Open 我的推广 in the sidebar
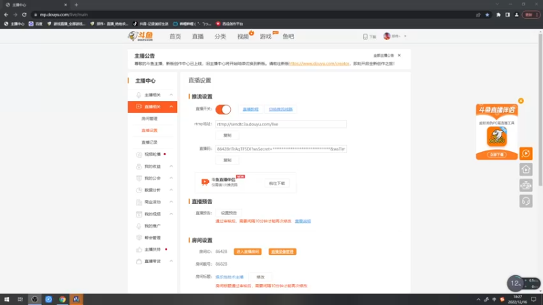 (152, 226)
